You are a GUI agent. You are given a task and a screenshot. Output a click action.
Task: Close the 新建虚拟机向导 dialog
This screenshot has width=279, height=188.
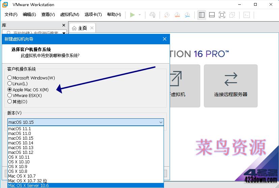pos(165,39)
